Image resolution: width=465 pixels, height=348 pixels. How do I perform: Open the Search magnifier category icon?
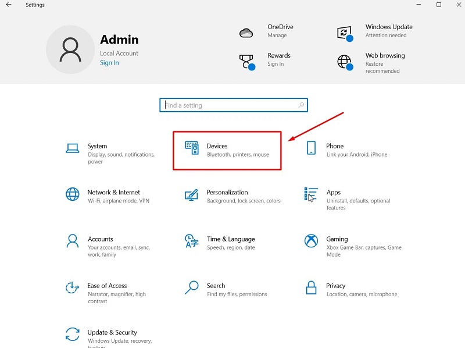pos(192,287)
